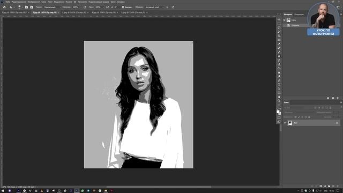Screen dimensions: 343x193
Task: Switch to the История tab
Action: pyautogui.click(x=288, y=14)
